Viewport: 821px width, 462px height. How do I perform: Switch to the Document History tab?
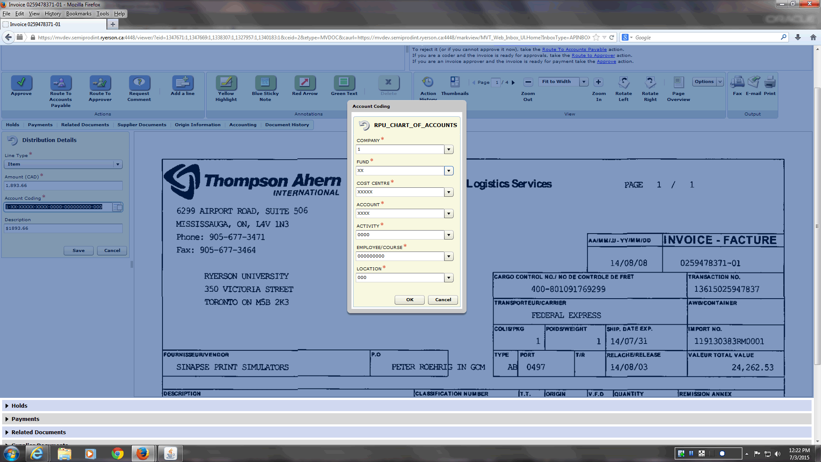(x=287, y=124)
